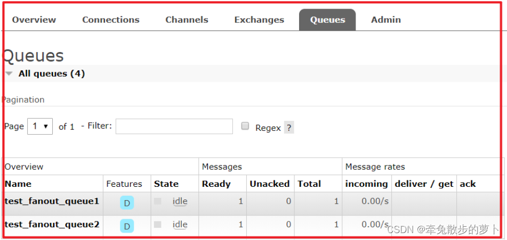Open queue test_fanout_queue1

pos(52,201)
